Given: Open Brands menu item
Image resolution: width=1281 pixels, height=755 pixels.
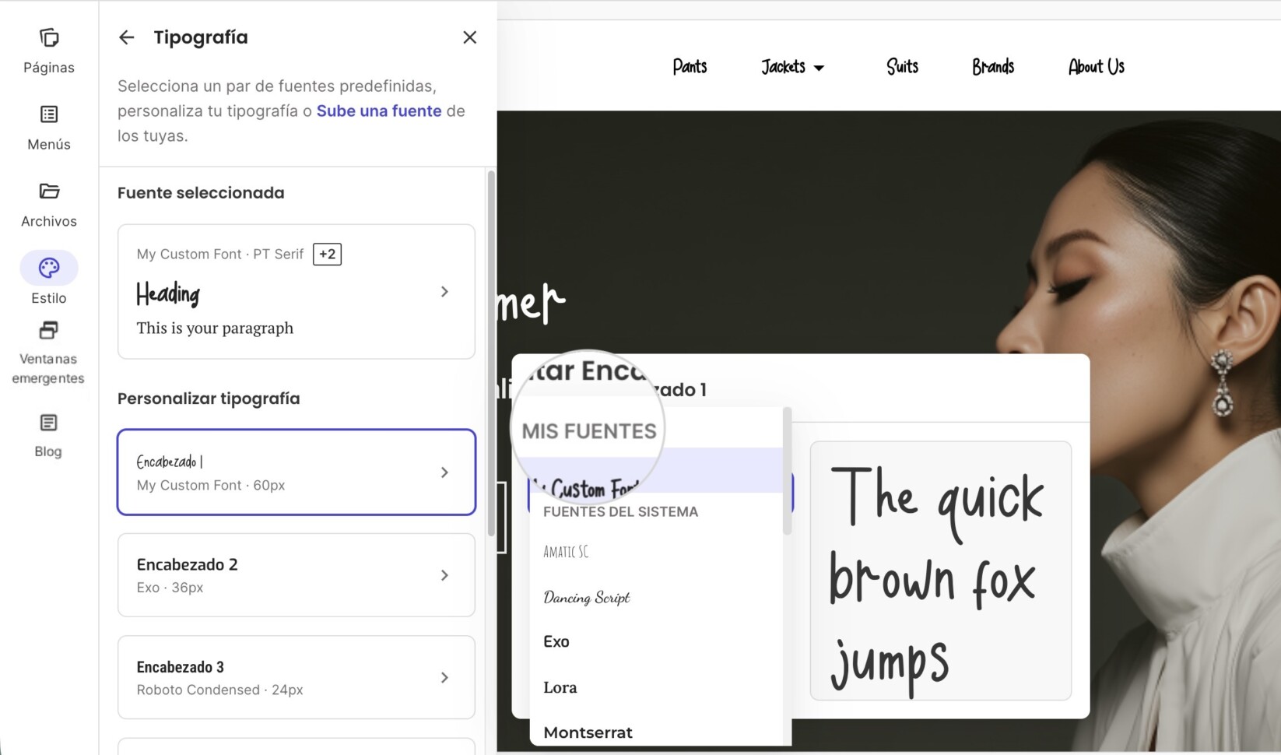Looking at the screenshot, I should click(993, 67).
